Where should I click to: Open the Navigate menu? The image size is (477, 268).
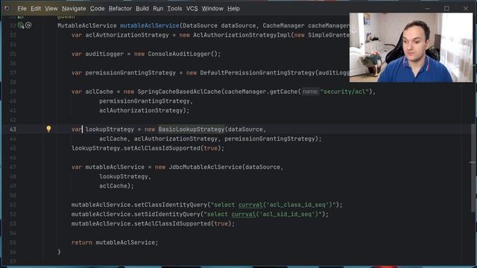74,8
